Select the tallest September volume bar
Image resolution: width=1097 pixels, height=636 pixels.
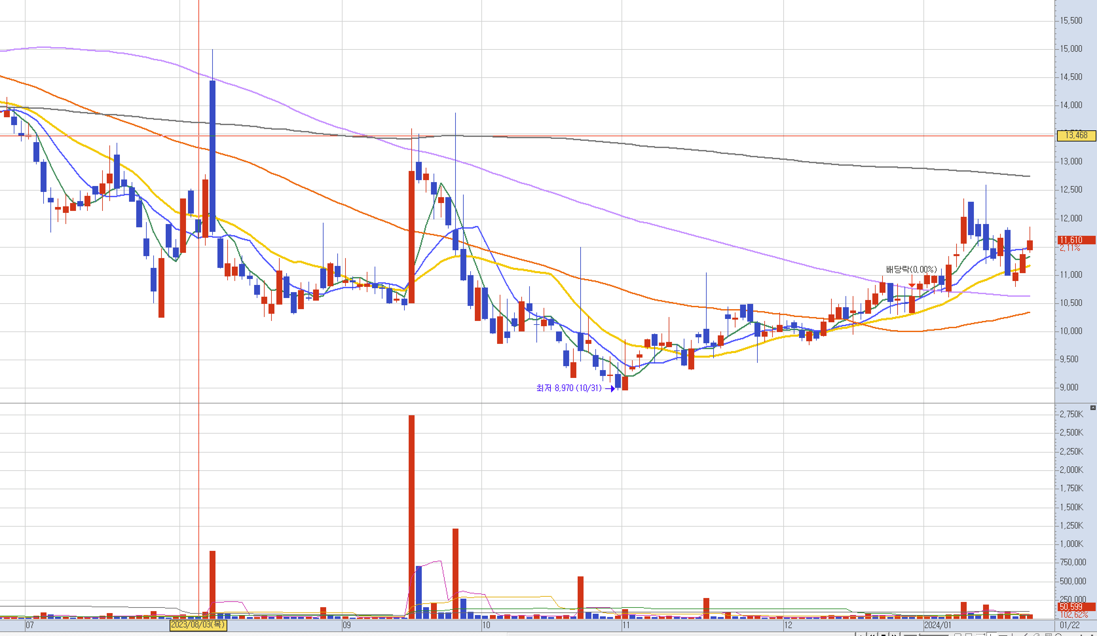point(411,514)
